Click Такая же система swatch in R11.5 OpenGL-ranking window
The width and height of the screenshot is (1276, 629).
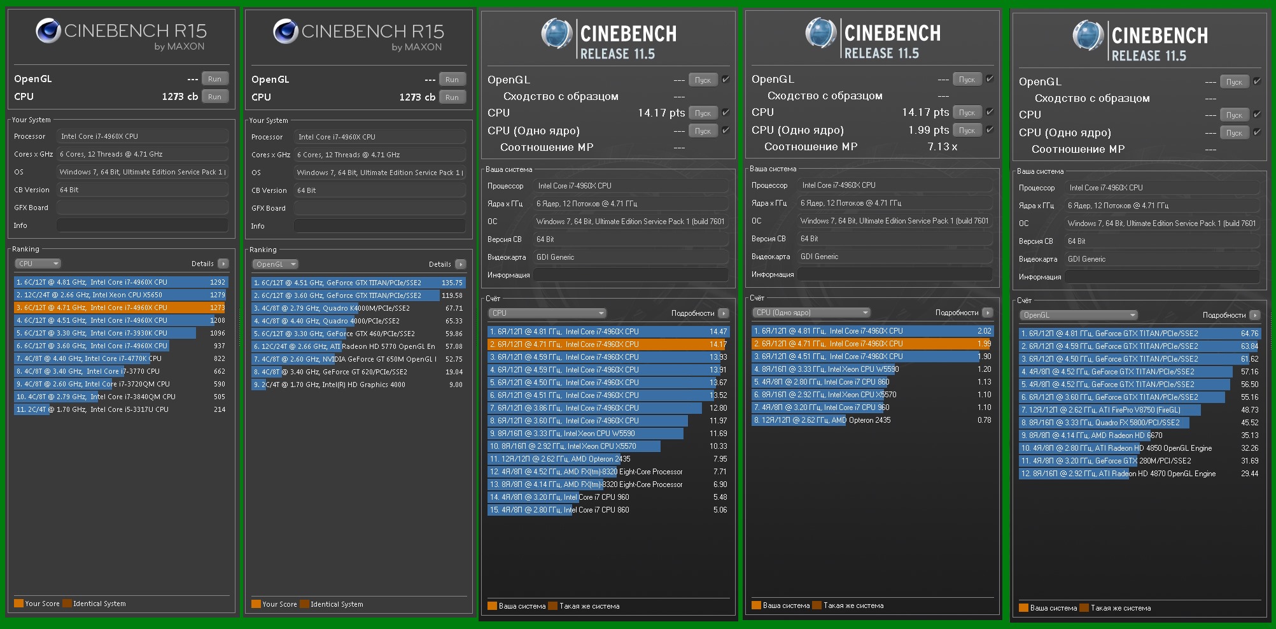point(1084,608)
